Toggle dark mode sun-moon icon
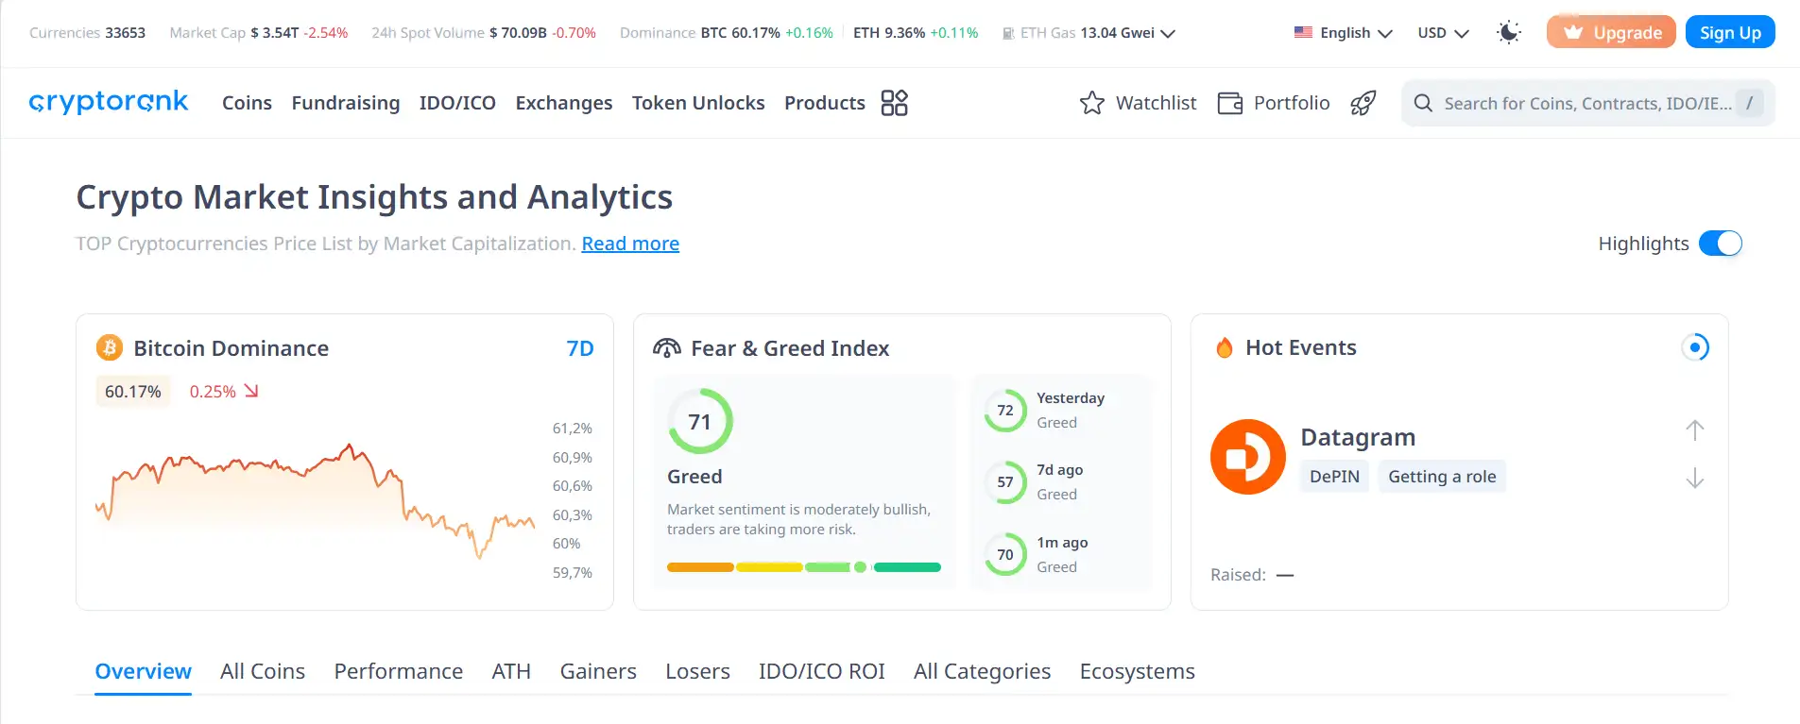The image size is (1800, 724). point(1509,33)
